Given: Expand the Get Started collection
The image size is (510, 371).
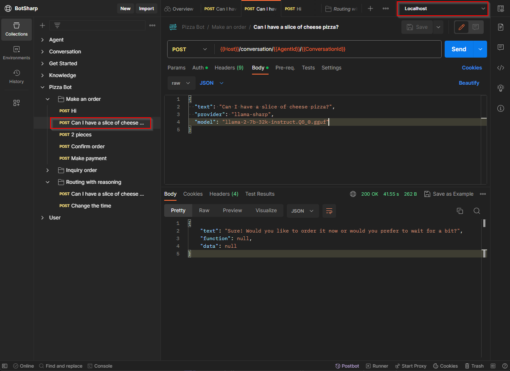Looking at the screenshot, I should click(x=42, y=64).
